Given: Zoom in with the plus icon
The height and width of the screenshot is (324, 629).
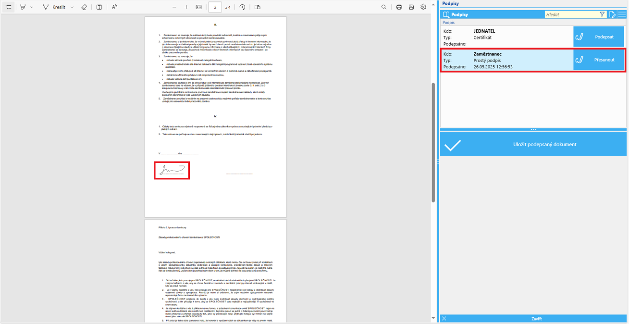Looking at the screenshot, I should point(186,7).
